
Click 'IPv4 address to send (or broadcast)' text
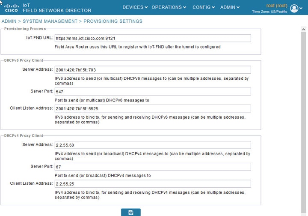(152, 156)
